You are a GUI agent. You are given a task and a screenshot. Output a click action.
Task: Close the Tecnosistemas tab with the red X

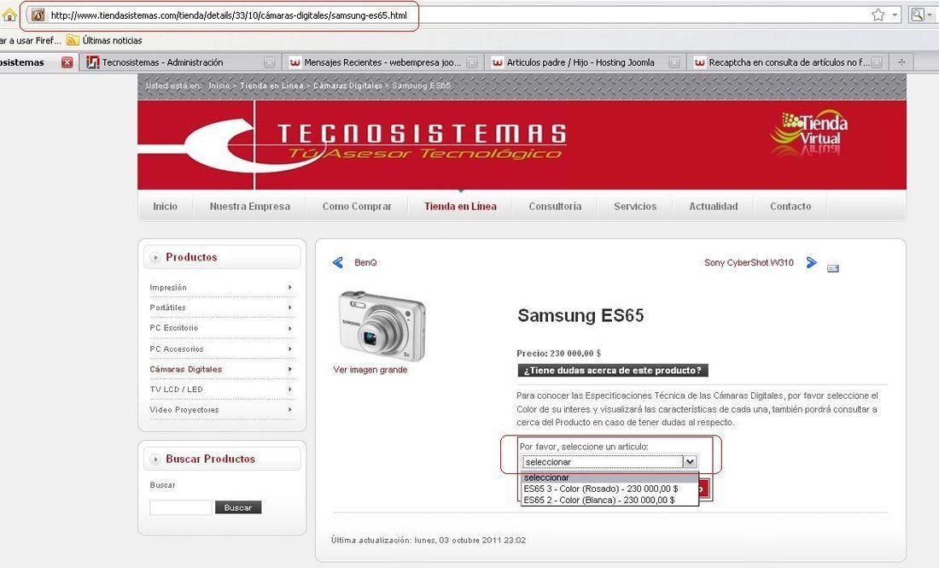(x=67, y=62)
